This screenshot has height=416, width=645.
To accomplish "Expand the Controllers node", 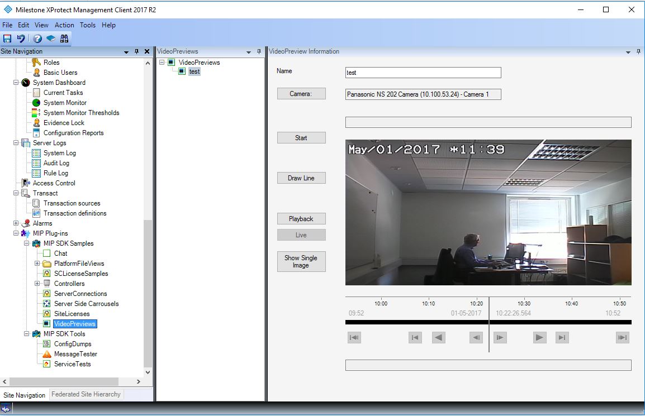I will pos(37,284).
